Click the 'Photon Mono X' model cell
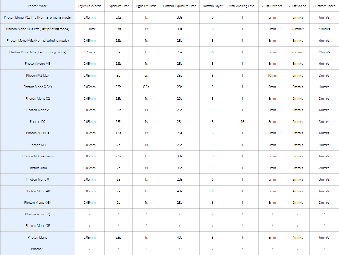This screenshot has width=339, height=255. 37,179
